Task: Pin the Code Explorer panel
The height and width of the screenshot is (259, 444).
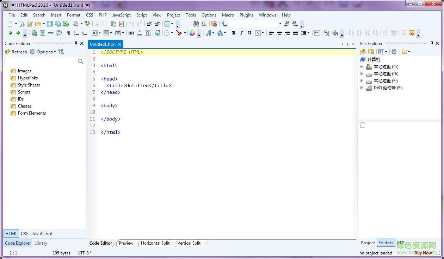Action: (76, 43)
